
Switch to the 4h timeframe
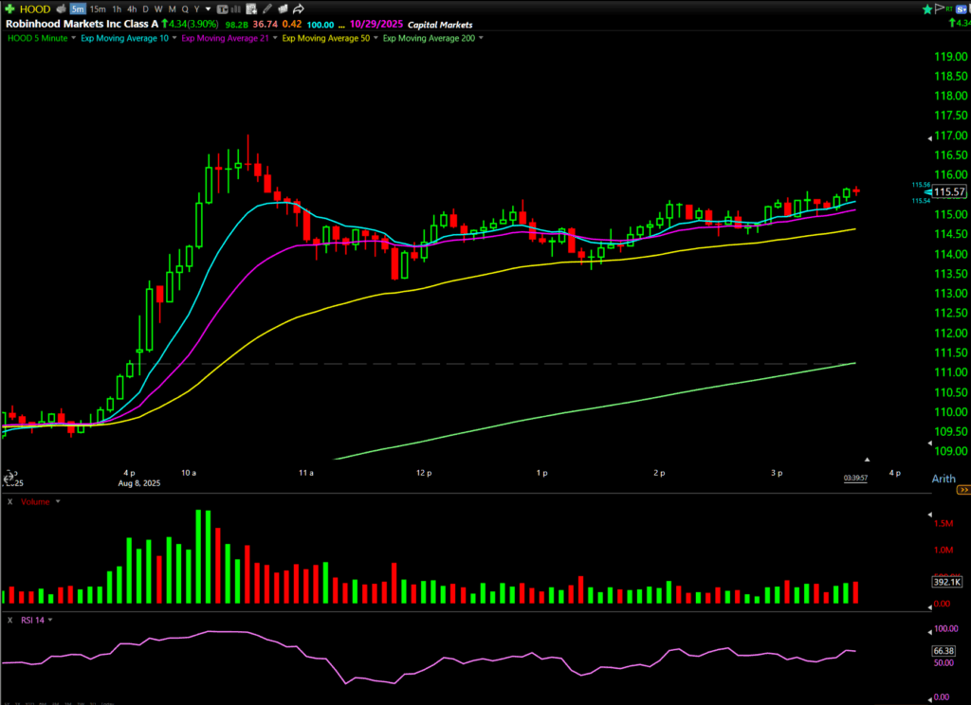click(x=132, y=9)
